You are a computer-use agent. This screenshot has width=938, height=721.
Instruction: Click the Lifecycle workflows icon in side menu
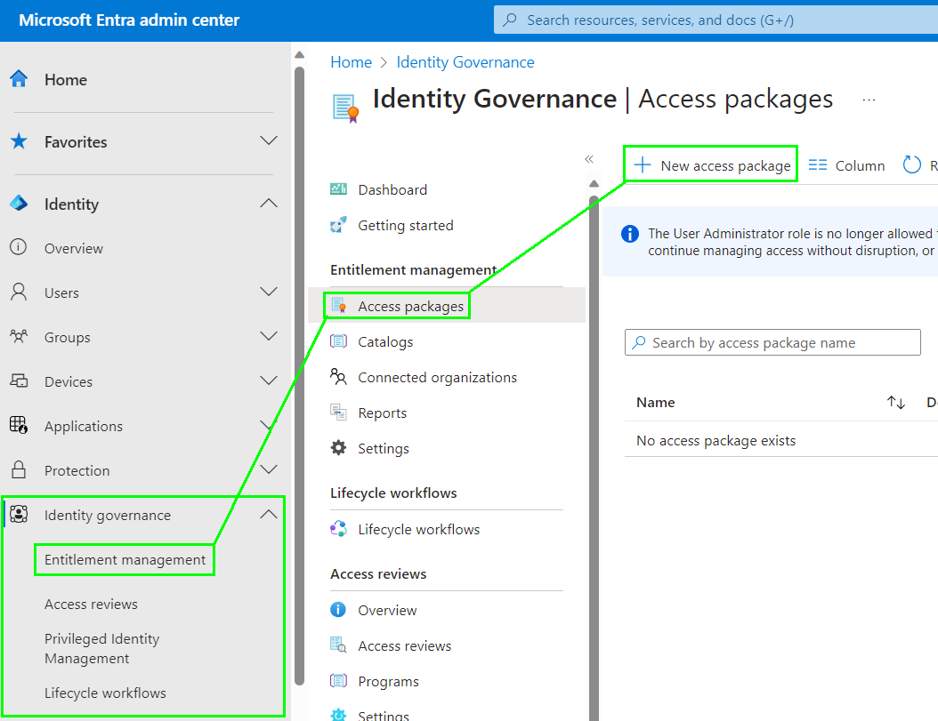tap(338, 529)
